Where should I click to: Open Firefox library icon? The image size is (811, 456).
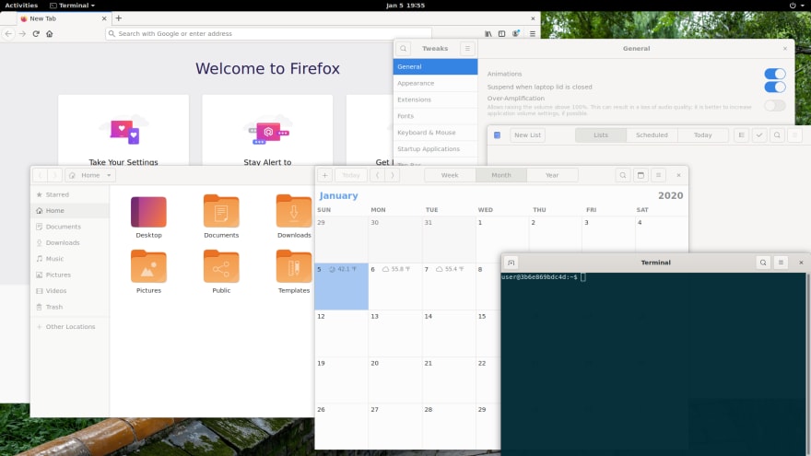tap(488, 33)
